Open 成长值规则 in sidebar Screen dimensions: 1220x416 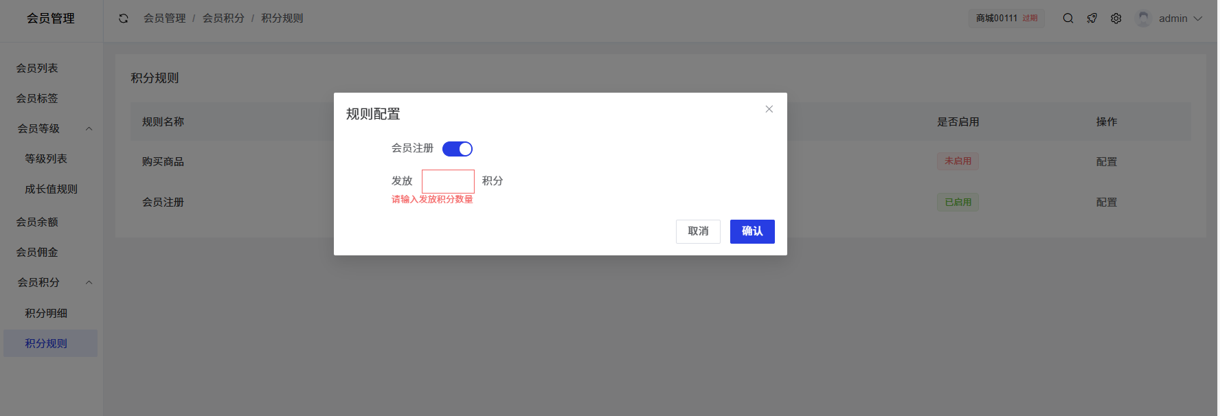pos(51,189)
